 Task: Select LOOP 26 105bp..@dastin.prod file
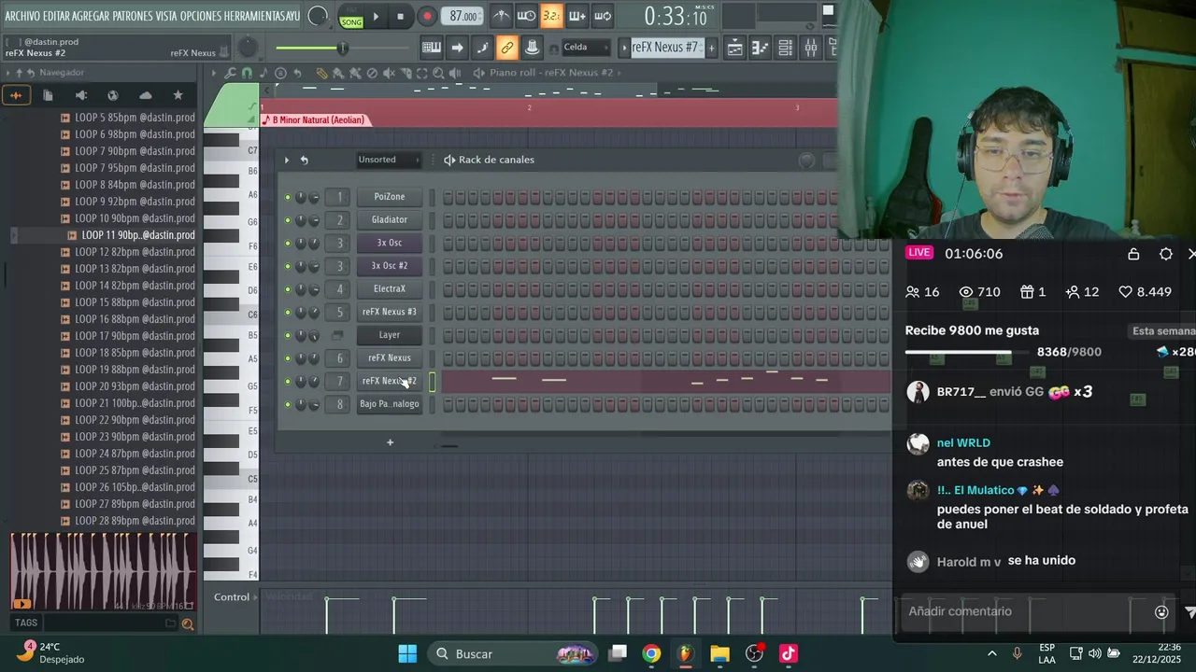coord(127,487)
